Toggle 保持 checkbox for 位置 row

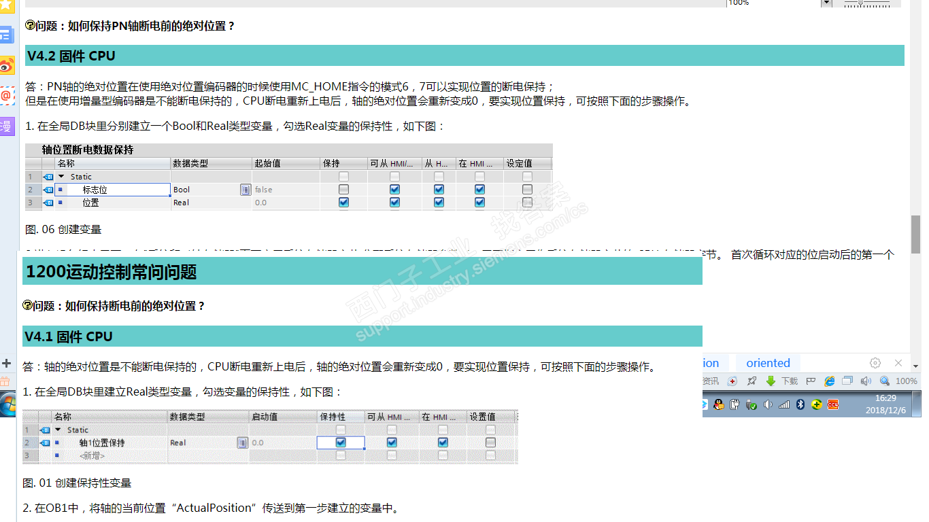click(343, 203)
